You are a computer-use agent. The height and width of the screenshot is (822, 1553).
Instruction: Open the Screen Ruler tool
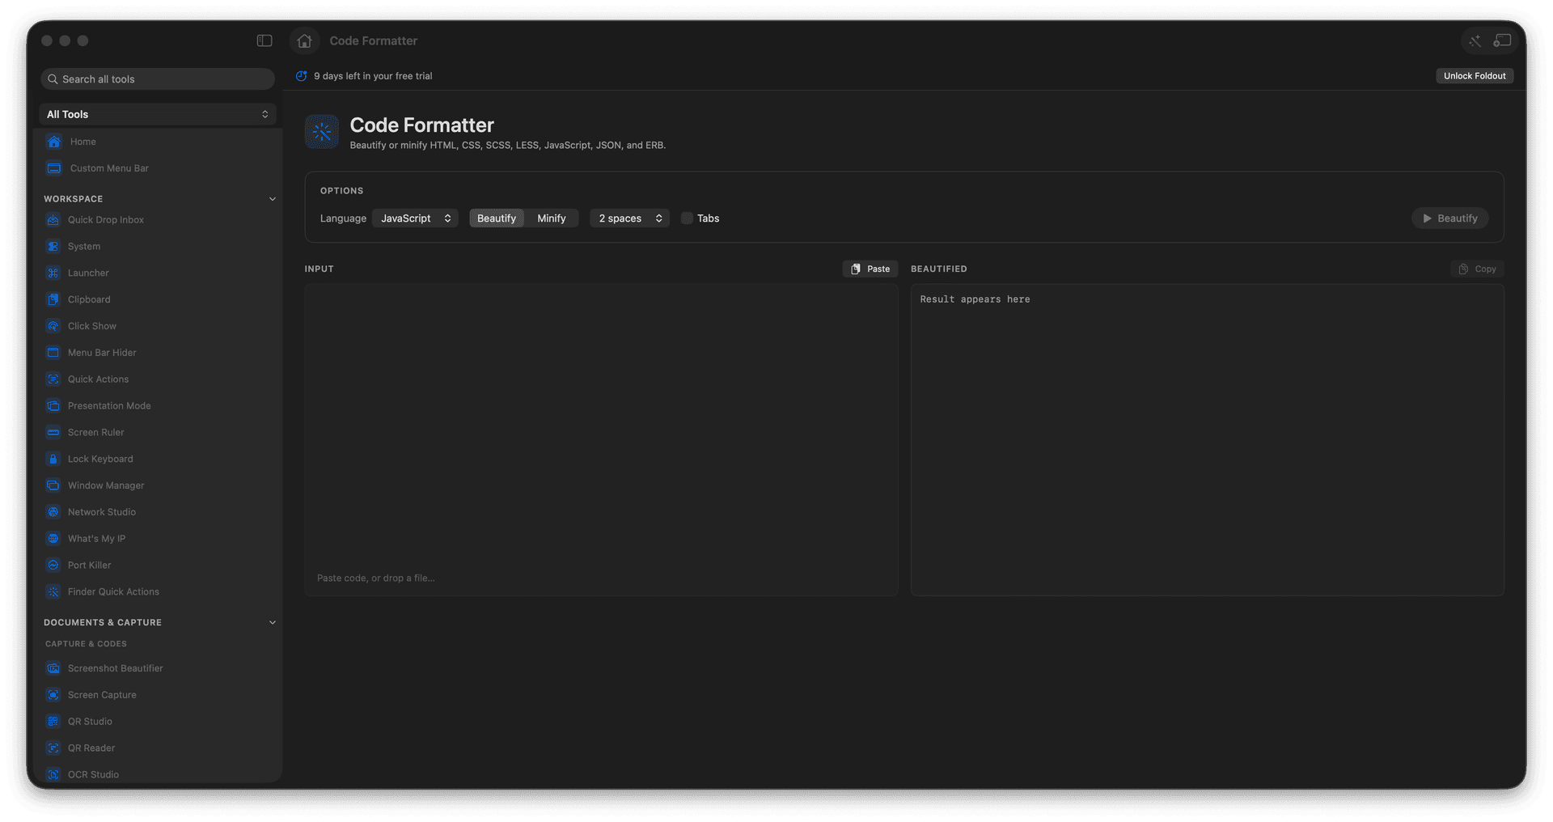pyautogui.click(x=158, y=433)
